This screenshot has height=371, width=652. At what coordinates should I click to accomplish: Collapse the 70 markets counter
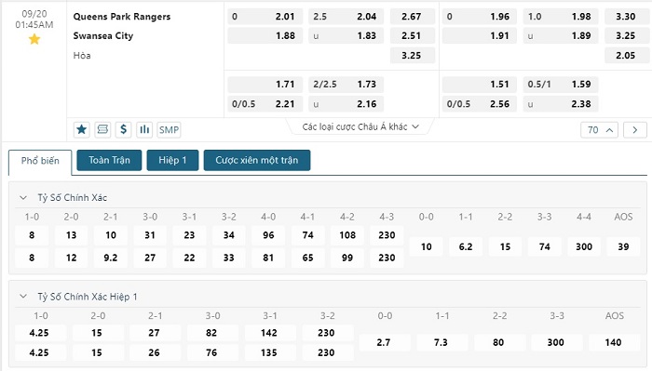599,130
